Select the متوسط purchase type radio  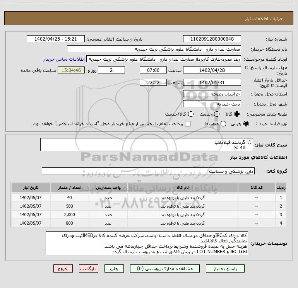[x=223, y=124]
